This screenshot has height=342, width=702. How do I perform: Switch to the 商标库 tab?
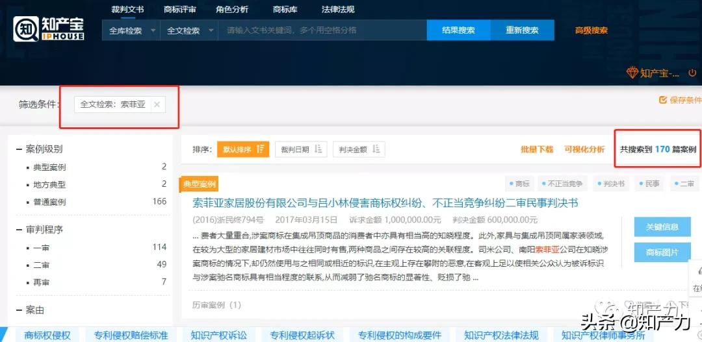[x=285, y=9]
